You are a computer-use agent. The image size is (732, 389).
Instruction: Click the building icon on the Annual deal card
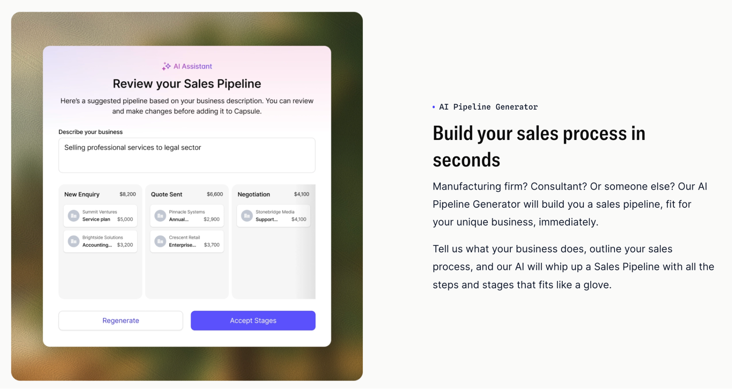pyautogui.click(x=160, y=216)
